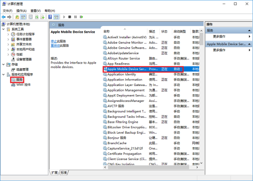Collapse the 服务 section in actions pane

(249, 30)
